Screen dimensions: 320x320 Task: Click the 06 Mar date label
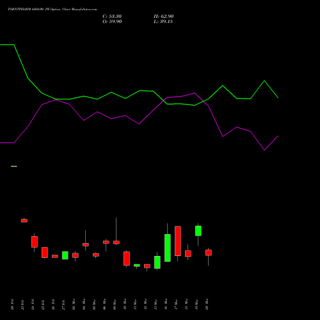(104, 304)
